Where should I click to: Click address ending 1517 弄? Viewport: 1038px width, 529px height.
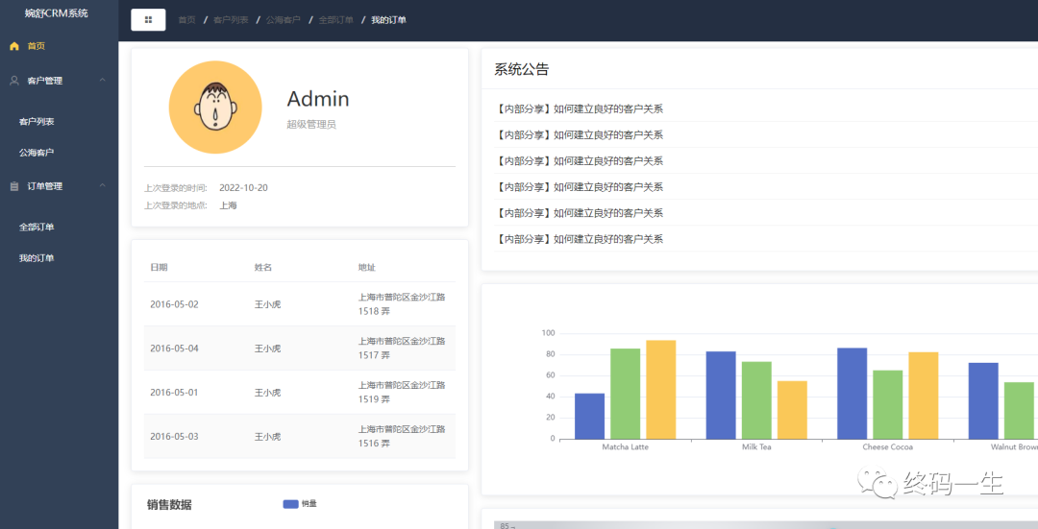tap(402, 349)
